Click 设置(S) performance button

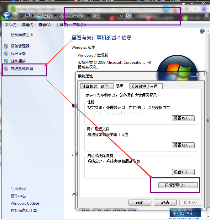[183, 118]
